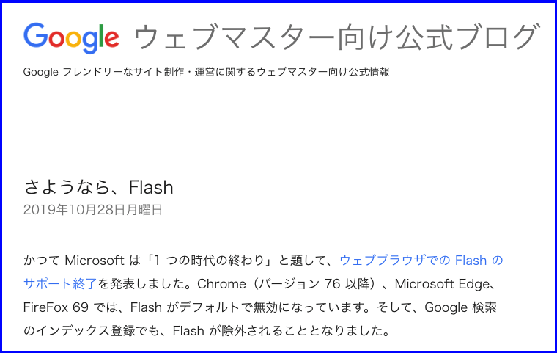This screenshot has width=557, height=353.
Task: Click the green letter l in Google logo
Action: click(102, 35)
